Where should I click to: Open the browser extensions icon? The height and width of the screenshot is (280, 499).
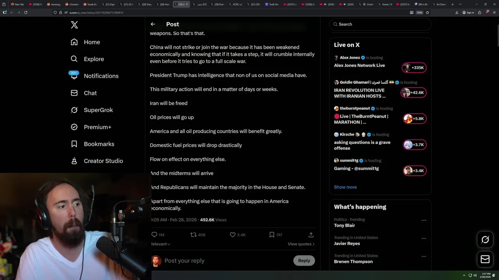coord(479,12)
